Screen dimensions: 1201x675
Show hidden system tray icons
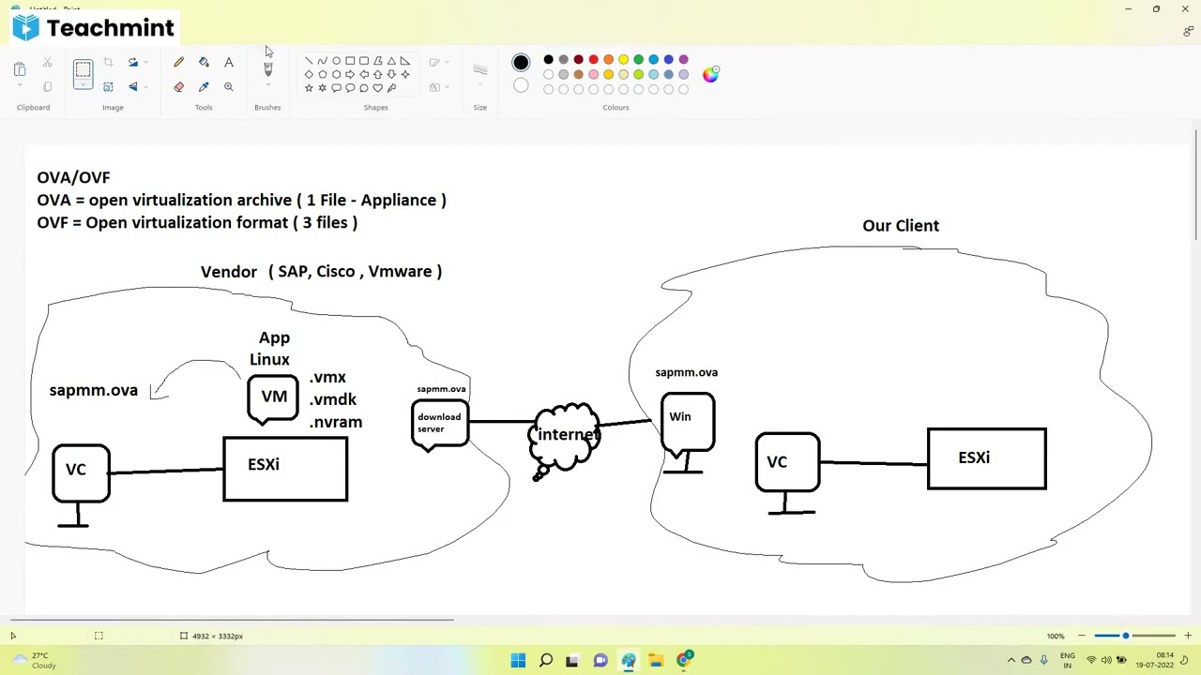pyautogui.click(x=1011, y=661)
